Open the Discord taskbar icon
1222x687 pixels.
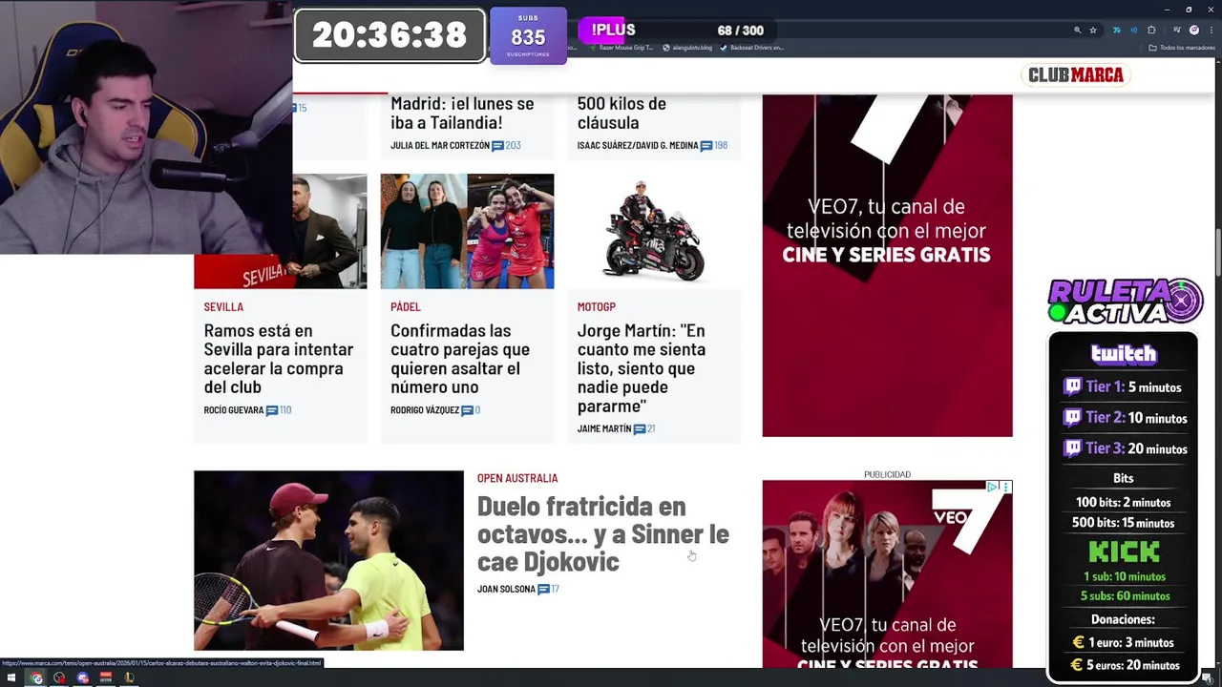(x=83, y=677)
